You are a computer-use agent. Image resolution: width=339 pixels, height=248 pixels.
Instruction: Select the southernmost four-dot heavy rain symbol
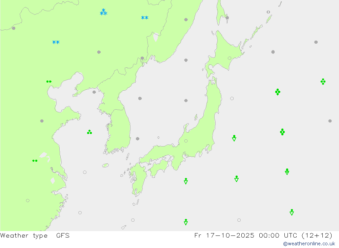point(282,132)
